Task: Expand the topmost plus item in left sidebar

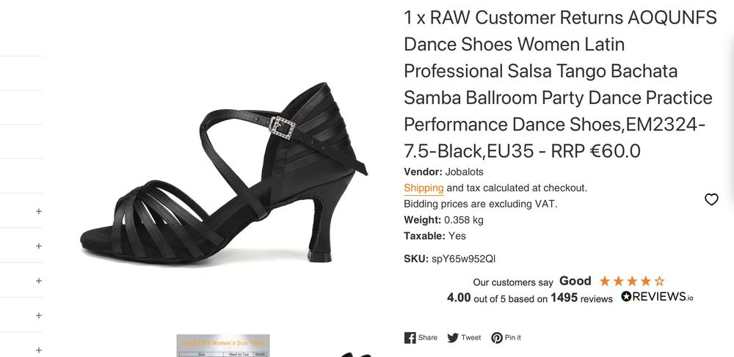Action: coord(39,211)
